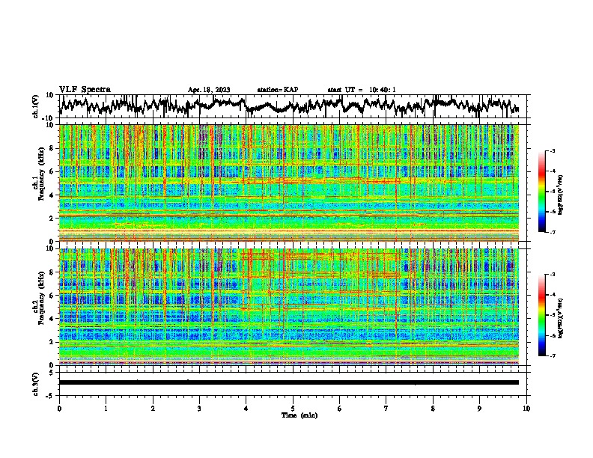Click the ch.2 colorbar PSD unit label

[x=561, y=318]
